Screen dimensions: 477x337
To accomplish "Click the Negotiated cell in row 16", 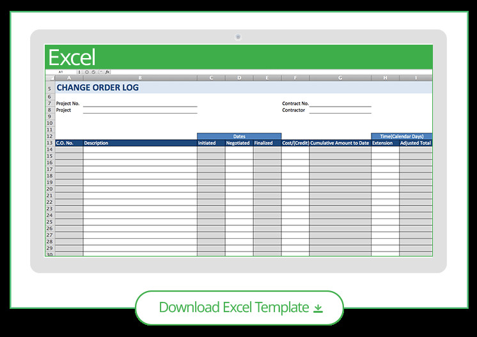I will coord(239,163).
